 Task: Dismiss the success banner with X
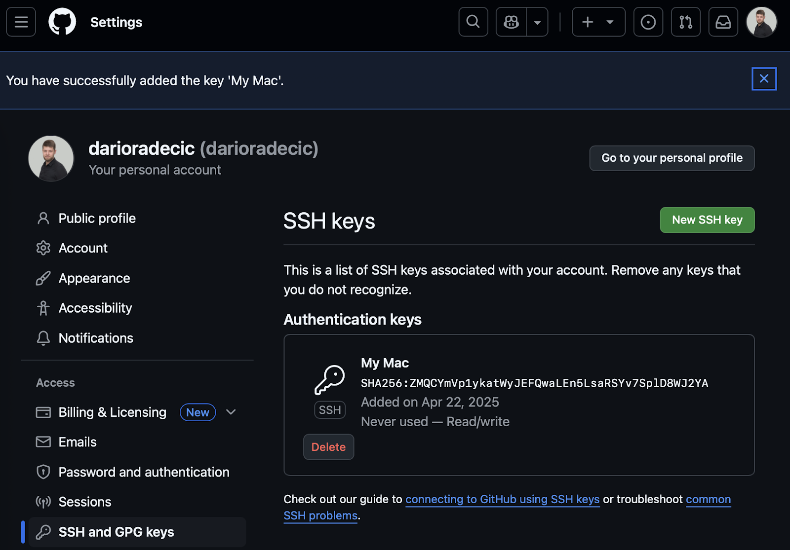click(x=764, y=79)
